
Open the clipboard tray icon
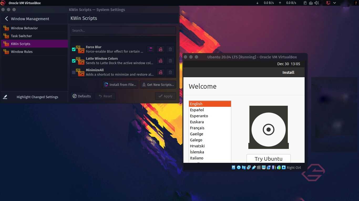click(x=305, y=3)
